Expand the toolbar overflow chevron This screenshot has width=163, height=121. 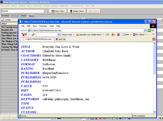tap(153, 34)
